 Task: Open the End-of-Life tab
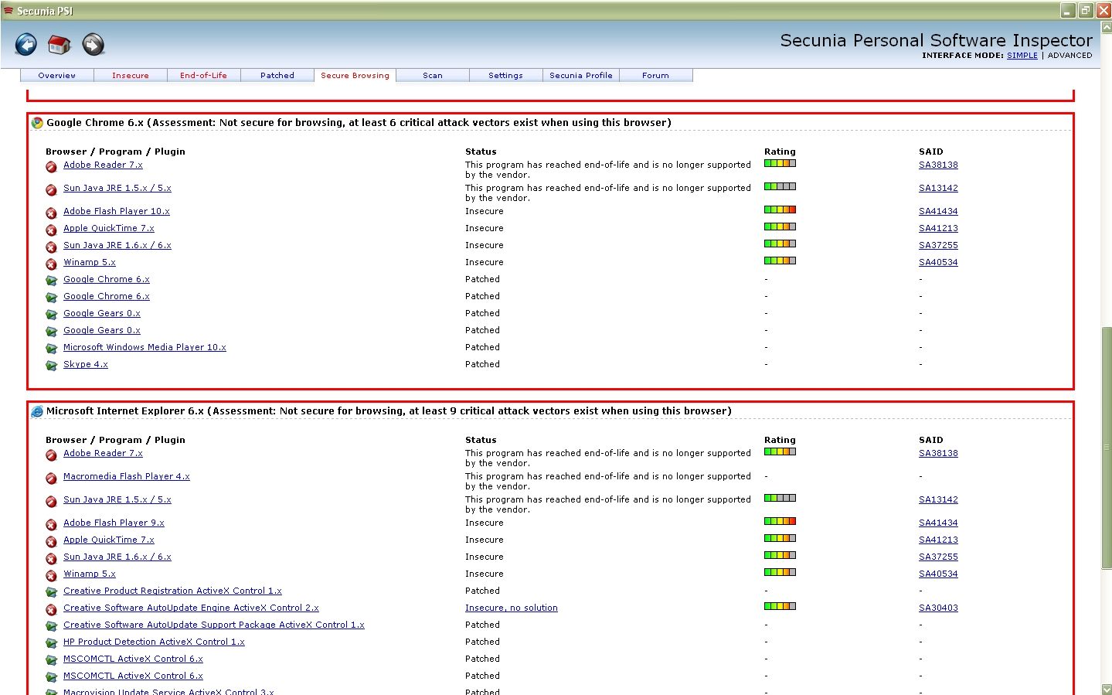click(203, 76)
